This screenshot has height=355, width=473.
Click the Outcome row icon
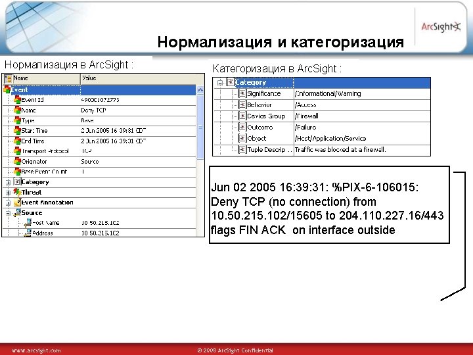[x=242, y=127]
